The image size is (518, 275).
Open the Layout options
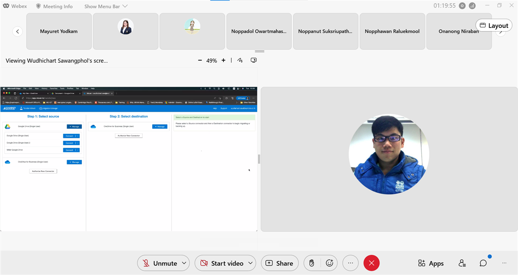point(494,26)
